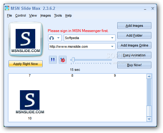This screenshot has width=163, height=133.
Task: Click the MSN Slide Max title bar icon
Action: pyautogui.click(x=7, y=8)
